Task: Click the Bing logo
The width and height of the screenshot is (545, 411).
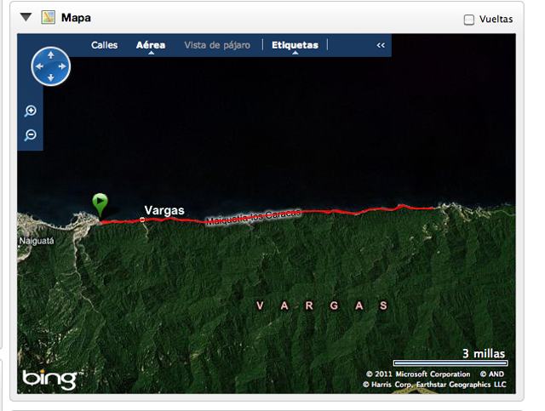Action: pos(52,380)
